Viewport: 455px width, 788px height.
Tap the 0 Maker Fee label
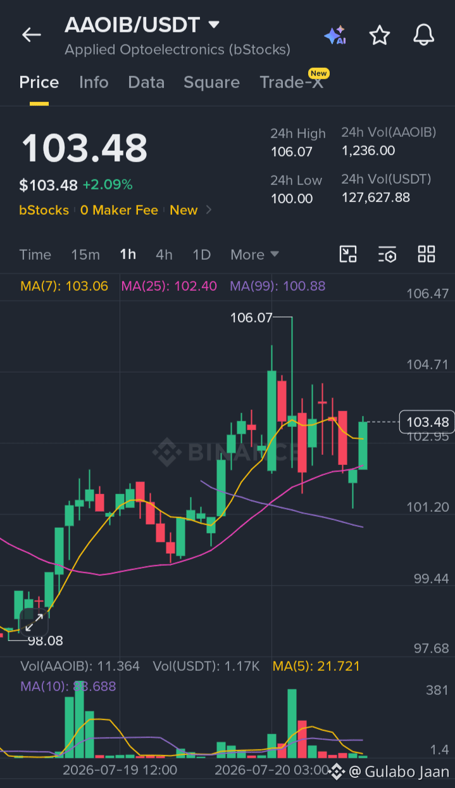click(119, 210)
